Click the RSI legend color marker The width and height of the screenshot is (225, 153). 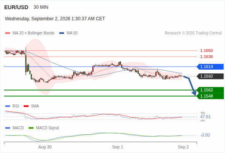(8, 106)
